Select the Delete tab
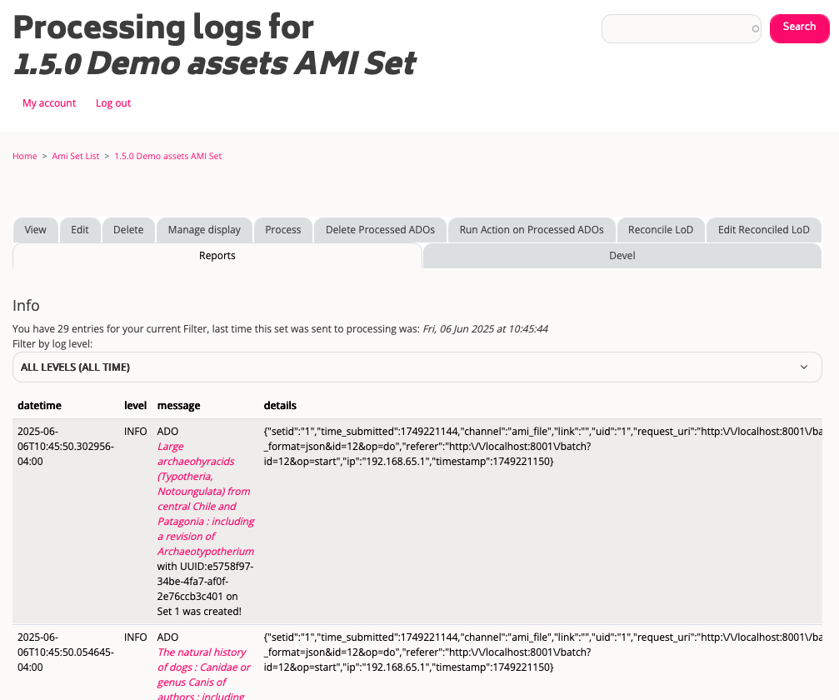This screenshot has width=839, height=700. tap(128, 230)
